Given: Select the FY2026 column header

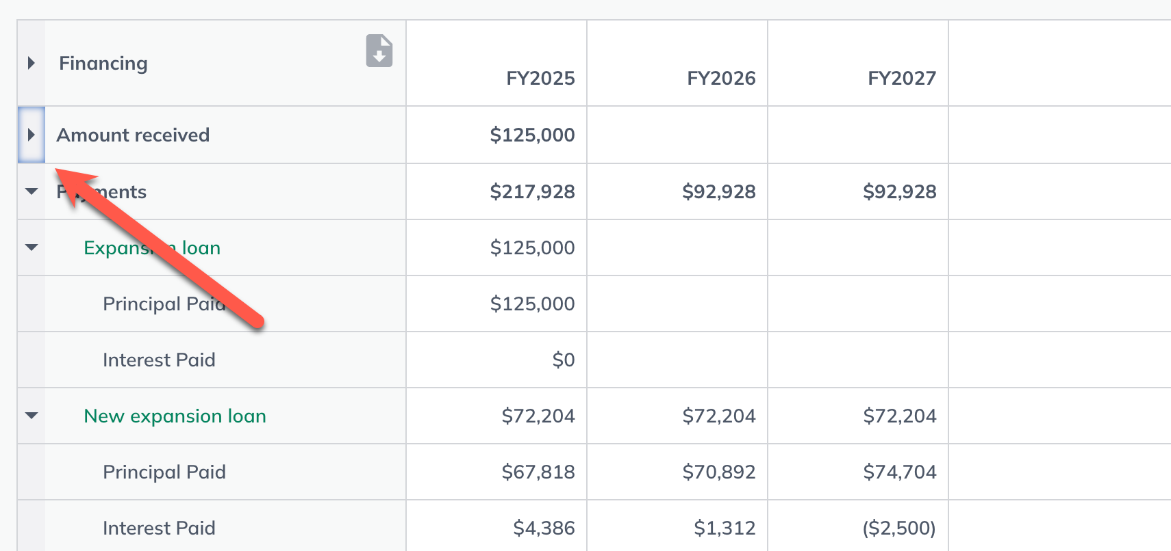Looking at the screenshot, I should 721,78.
